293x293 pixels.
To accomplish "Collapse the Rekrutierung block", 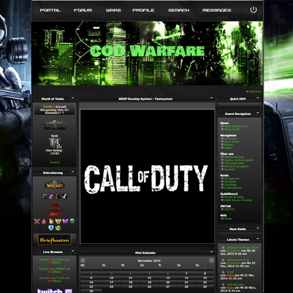I will tap(73, 172).
